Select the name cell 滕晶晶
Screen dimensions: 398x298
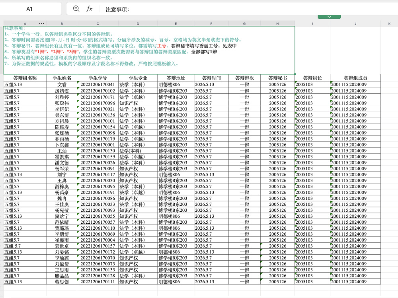click(x=62, y=276)
